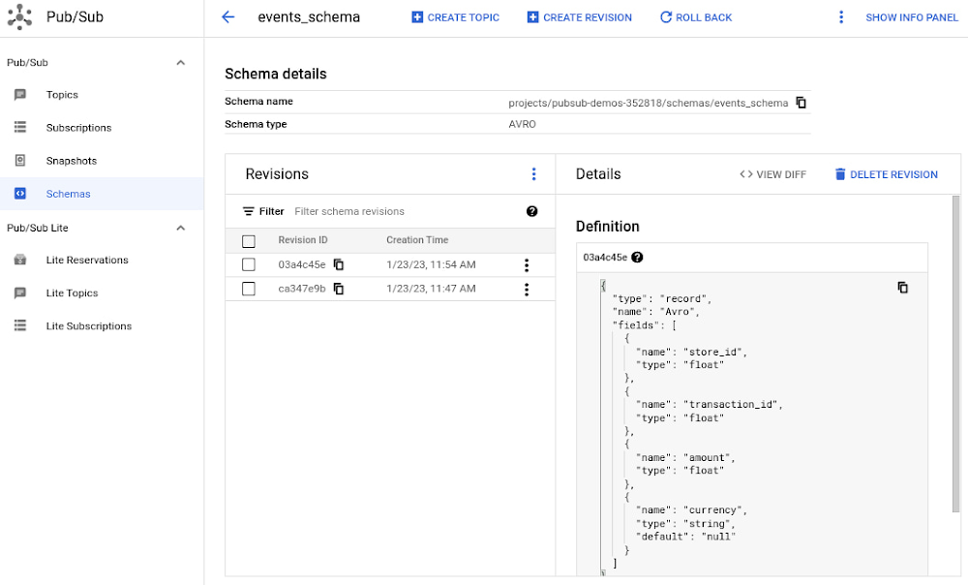Click the Lite Topics icon

pyautogui.click(x=20, y=292)
